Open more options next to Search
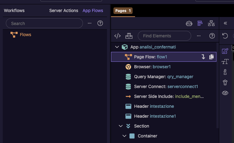The image size is (234, 143). (x=89, y=23)
